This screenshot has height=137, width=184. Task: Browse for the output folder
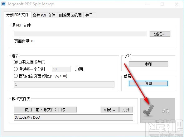pos(109,110)
